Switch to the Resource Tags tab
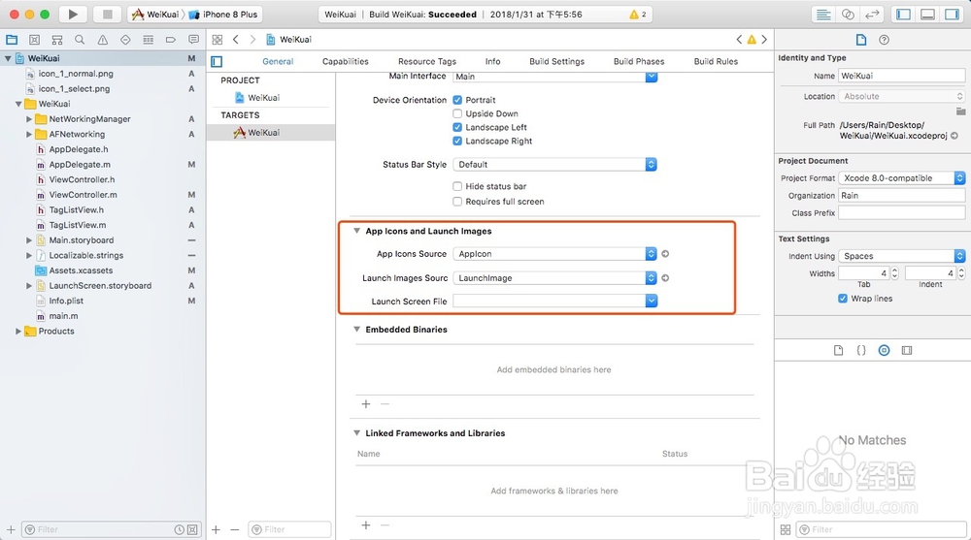 pyautogui.click(x=427, y=61)
